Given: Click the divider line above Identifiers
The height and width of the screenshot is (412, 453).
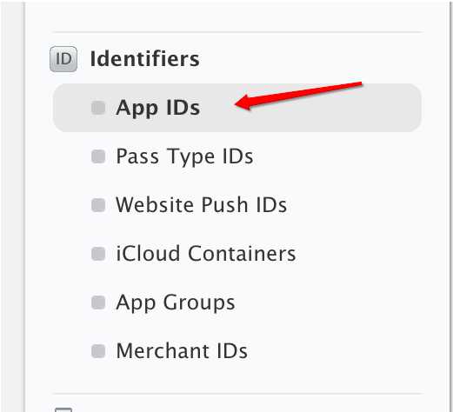Looking at the screenshot, I should (x=237, y=32).
